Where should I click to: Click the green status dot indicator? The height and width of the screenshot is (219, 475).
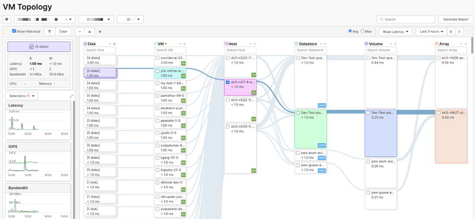click(100, 32)
